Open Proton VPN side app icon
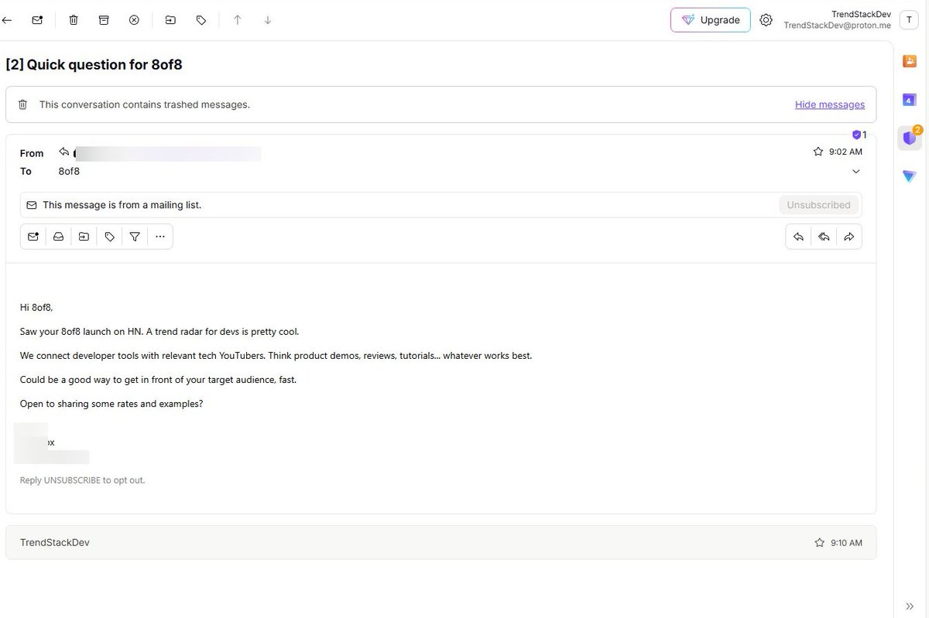This screenshot has height=618, width=929. [910, 176]
